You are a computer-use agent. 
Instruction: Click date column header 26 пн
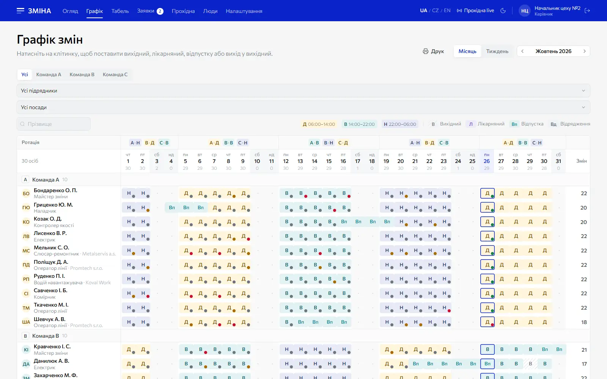pos(487,161)
